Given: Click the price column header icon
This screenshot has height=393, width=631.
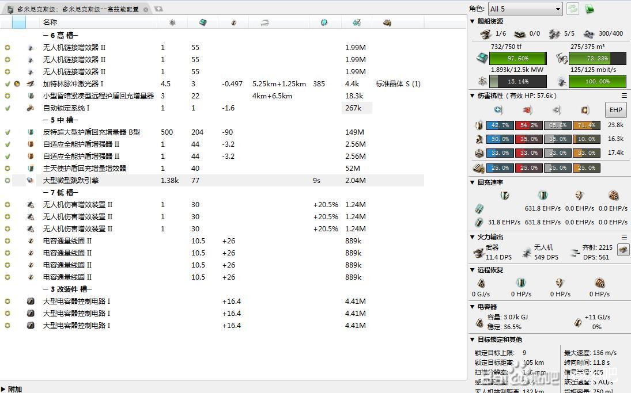Looking at the screenshot, I should pyautogui.click(x=357, y=22).
